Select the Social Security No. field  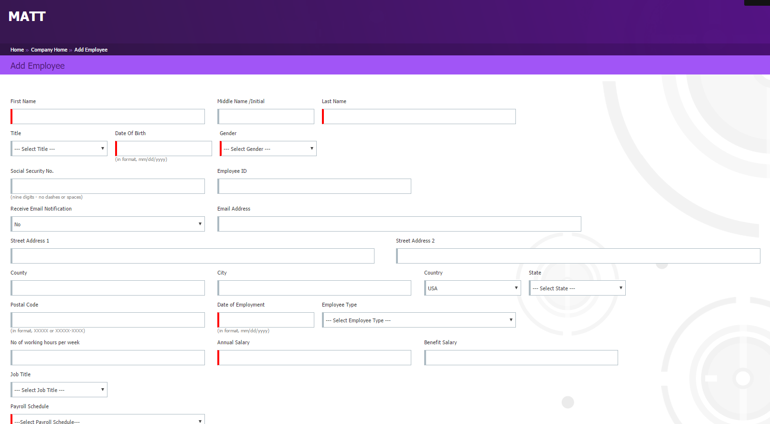click(108, 186)
